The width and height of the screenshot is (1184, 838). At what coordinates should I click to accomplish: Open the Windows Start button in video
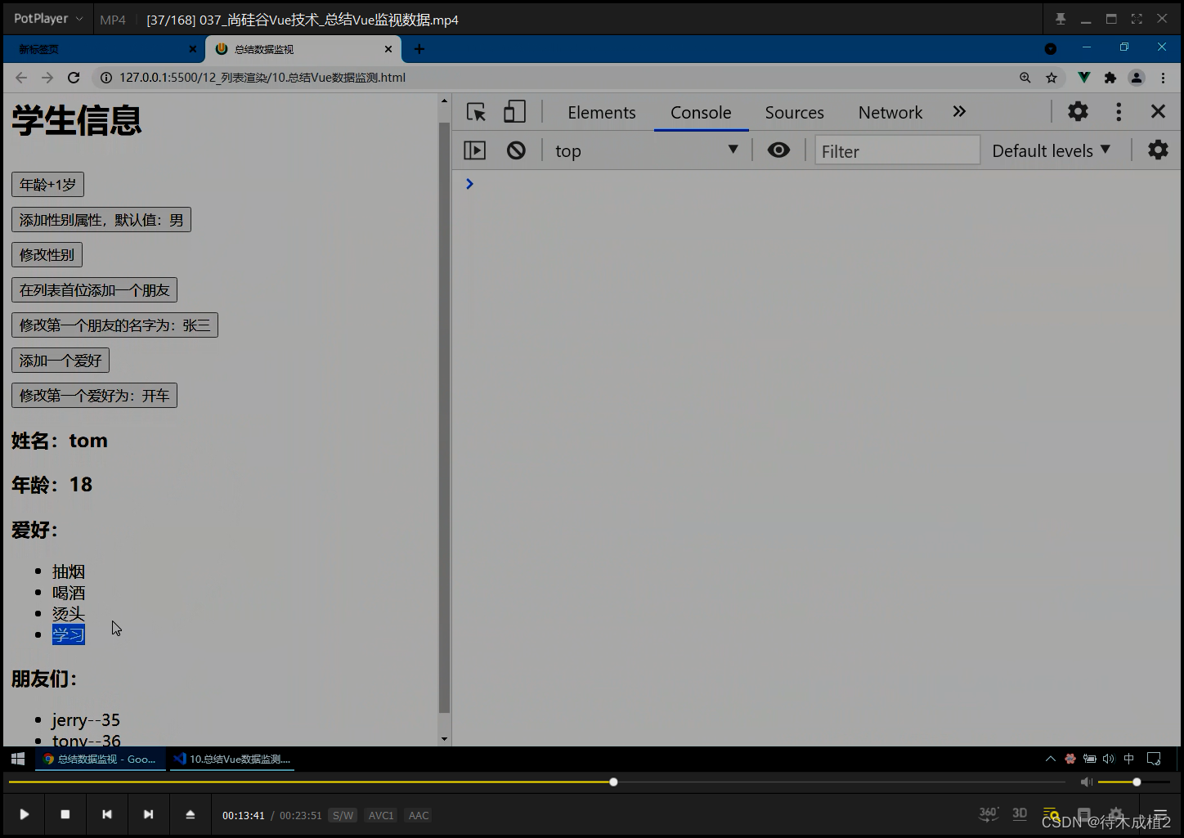point(18,759)
